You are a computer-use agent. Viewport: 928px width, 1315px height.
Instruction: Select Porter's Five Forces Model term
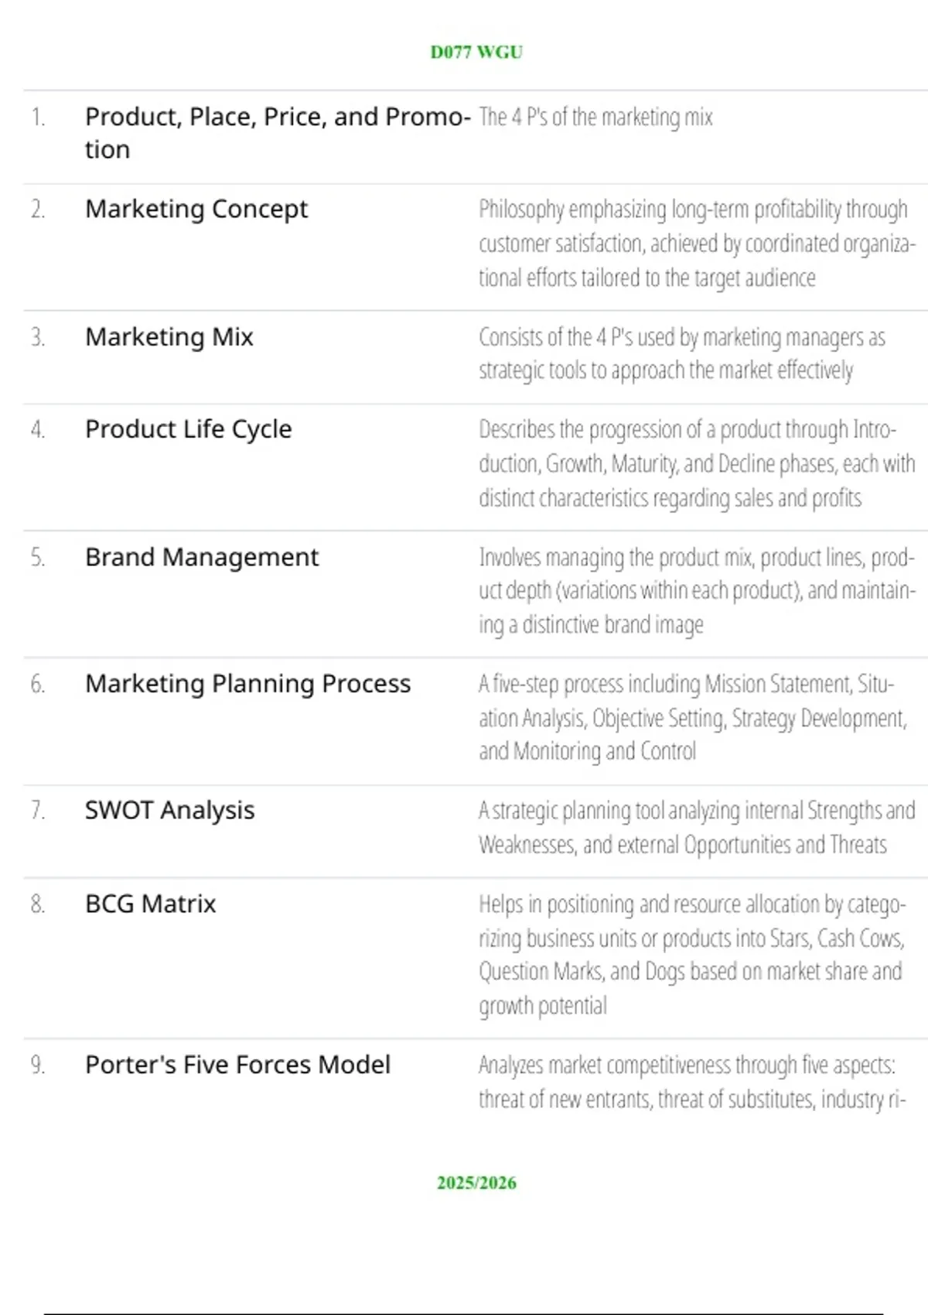(x=237, y=1065)
